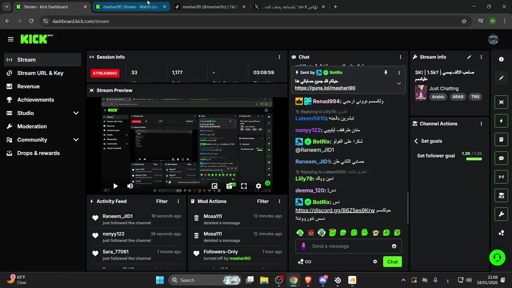
Task: Open stream preview player settings gear
Action: (x=258, y=186)
